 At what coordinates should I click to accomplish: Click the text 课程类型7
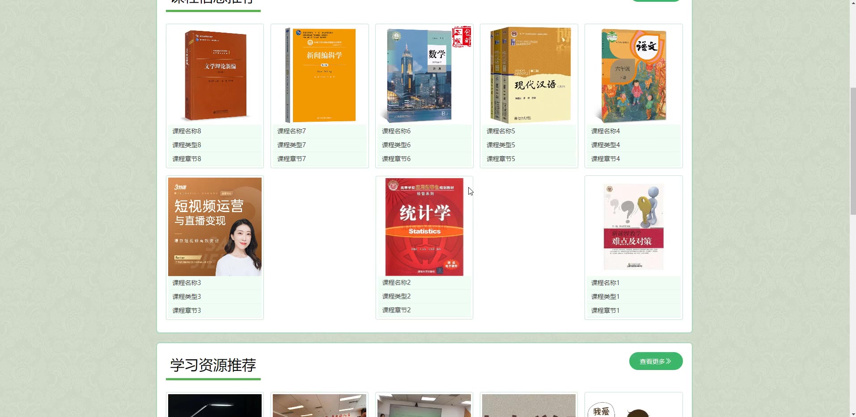pos(292,145)
